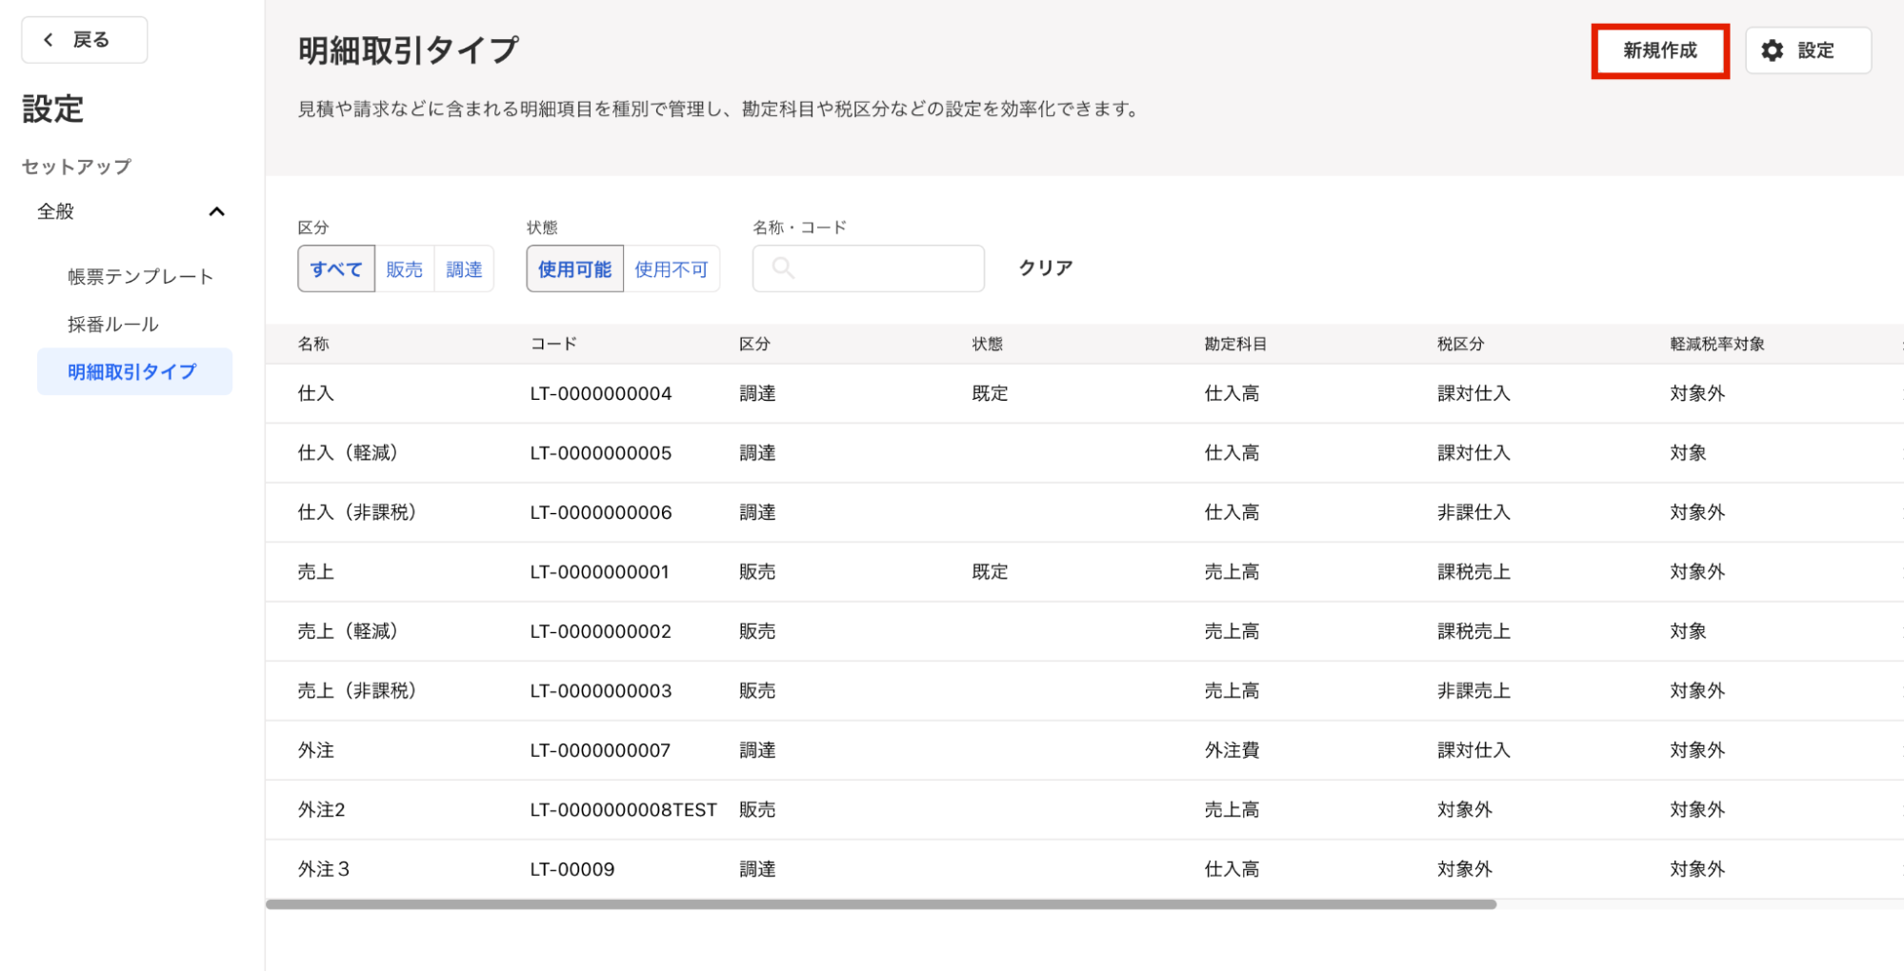Click the 勘定科目 column header
The width and height of the screenshot is (1904, 972).
click(1235, 344)
